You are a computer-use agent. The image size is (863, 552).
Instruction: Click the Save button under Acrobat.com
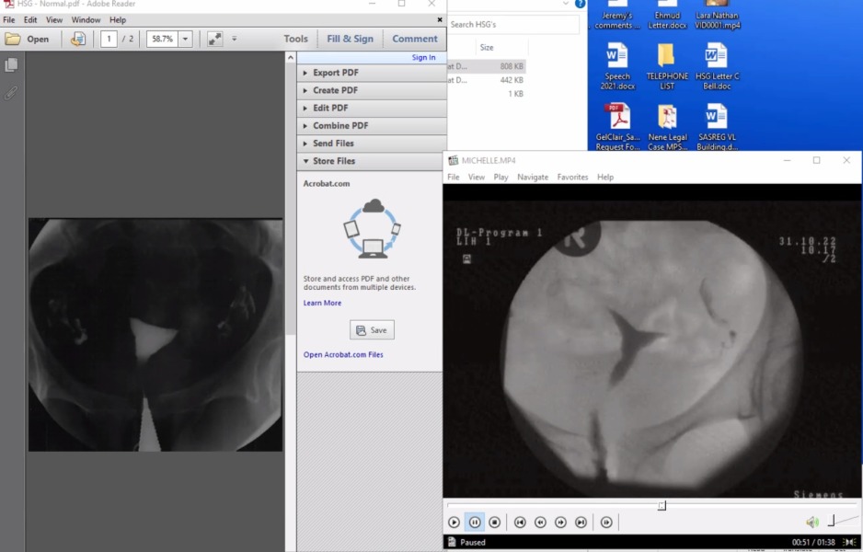[371, 329]
